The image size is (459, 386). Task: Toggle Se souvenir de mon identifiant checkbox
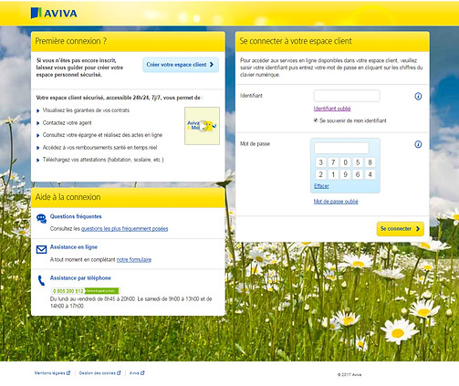tap(316, 120)
